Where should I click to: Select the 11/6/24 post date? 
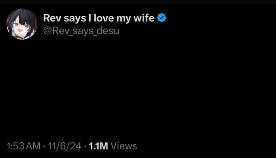pyautogui.click(x=65, y=146)
